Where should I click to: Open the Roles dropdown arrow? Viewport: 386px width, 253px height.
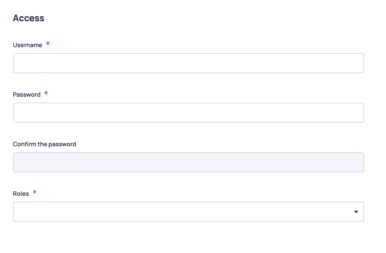[x=356, y=212]
